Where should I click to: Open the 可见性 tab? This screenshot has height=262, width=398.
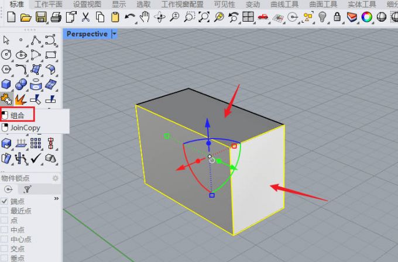[x=224, y=4]
